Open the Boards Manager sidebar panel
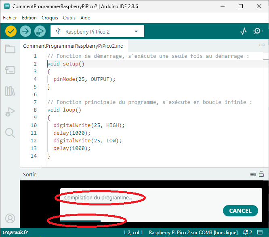 pos(10,70)
